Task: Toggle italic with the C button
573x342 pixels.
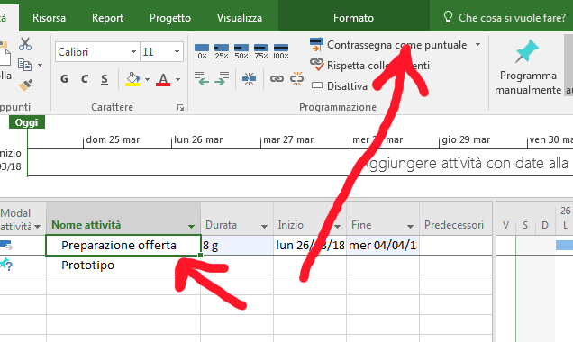Action: (85, 79)
